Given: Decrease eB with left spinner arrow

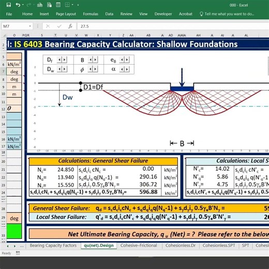Looking at the screenshot, I should tap(122, 59).
